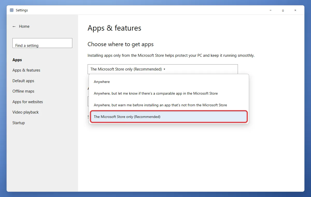
Task: Open Apps for websites page
Action: point(28,102)
